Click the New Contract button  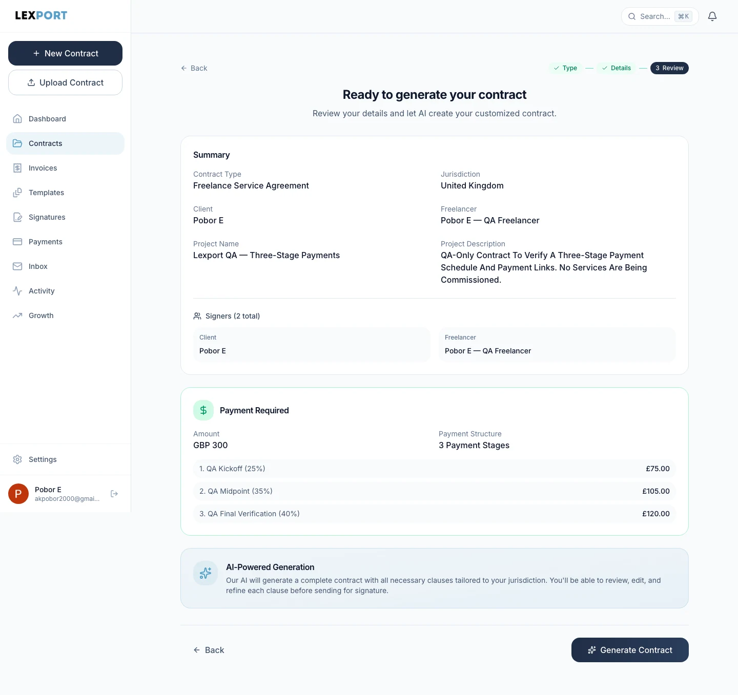click(65, 53)
